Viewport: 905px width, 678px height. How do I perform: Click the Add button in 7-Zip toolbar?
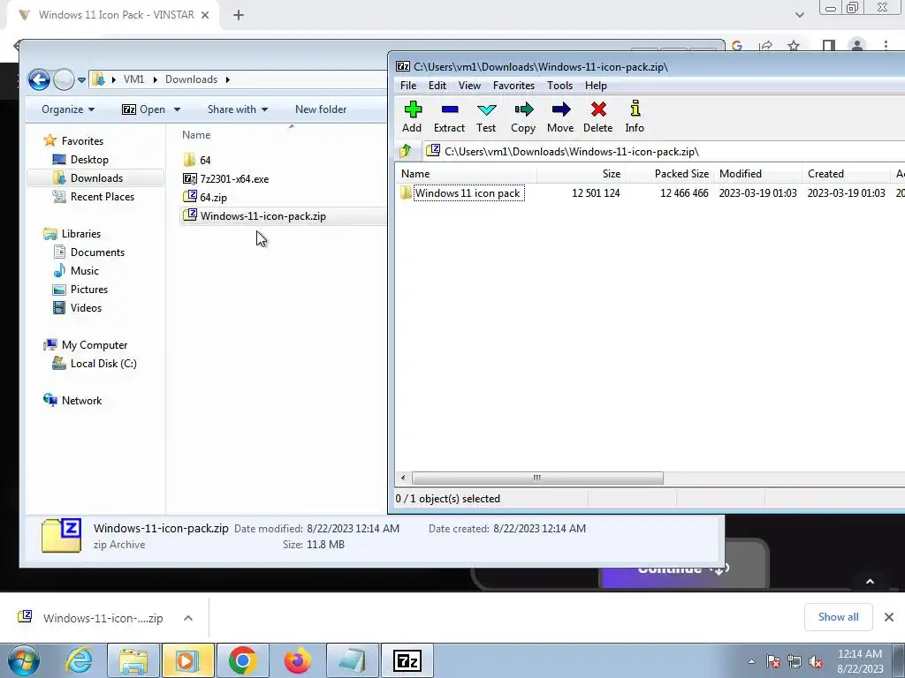click(x=412, y=117)
